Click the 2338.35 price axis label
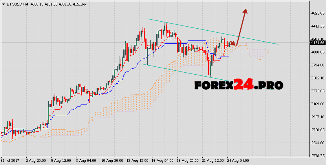This screenshot has width=326, height=165. 317,156
